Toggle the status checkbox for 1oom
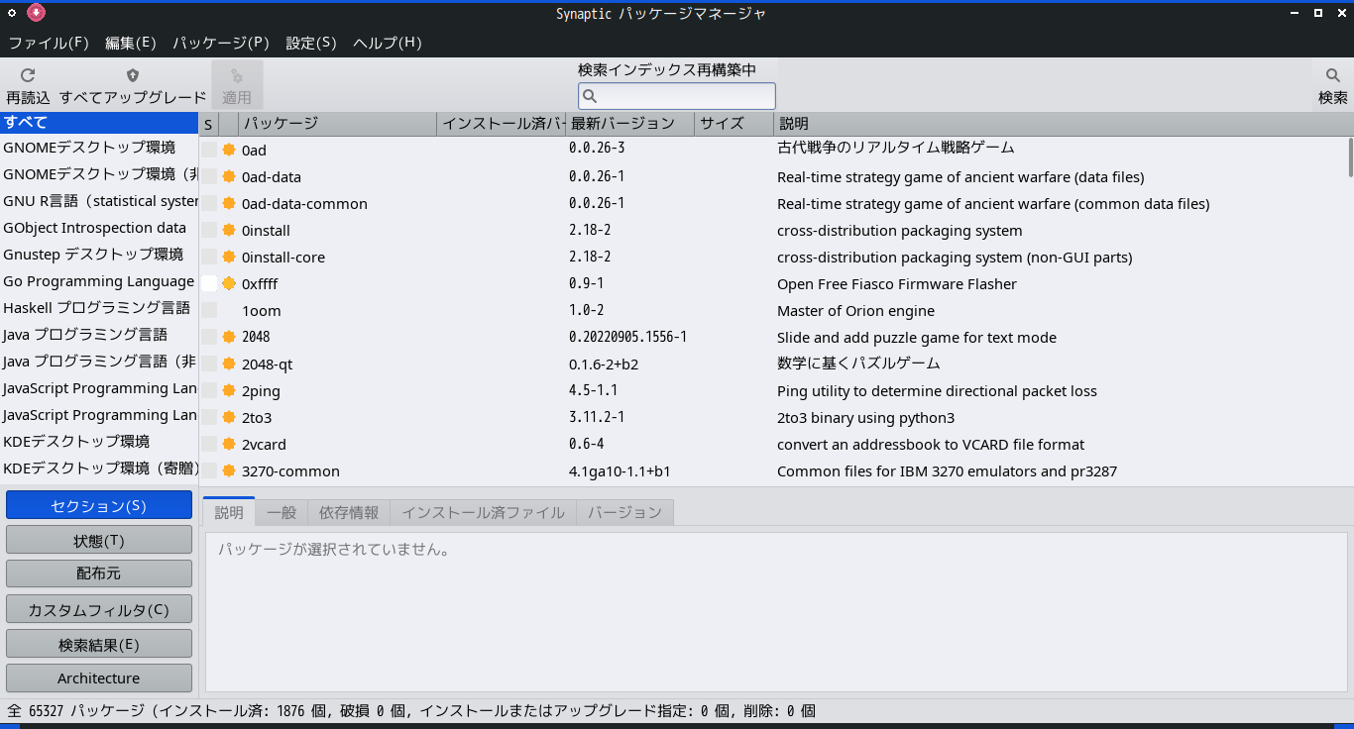The width and height of the screenshot is (1354, 729). (209, 310)
